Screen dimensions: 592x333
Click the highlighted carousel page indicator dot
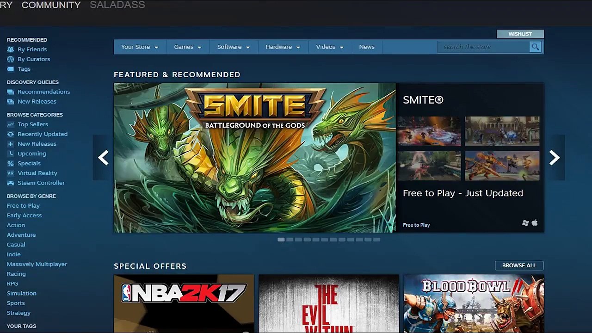click(x=281, y=240)
